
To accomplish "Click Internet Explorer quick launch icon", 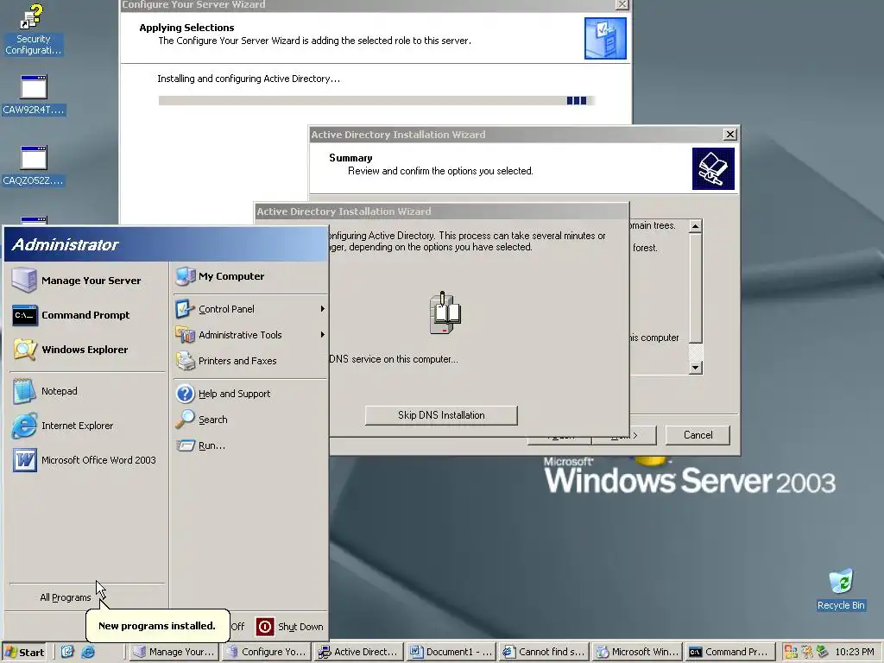I will (x=89, y=652).
